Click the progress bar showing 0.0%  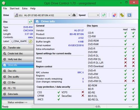tap(63, 107)
